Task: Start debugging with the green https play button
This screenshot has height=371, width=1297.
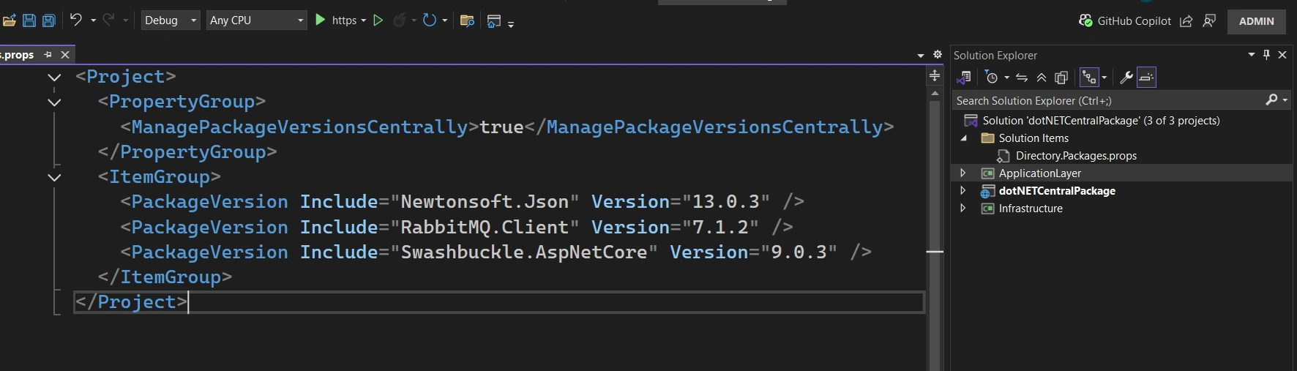Action: click(x=320, y=20)
